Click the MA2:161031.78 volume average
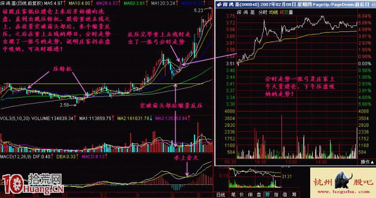The width and height of the screenshot is (376, 198). point(134,118)
